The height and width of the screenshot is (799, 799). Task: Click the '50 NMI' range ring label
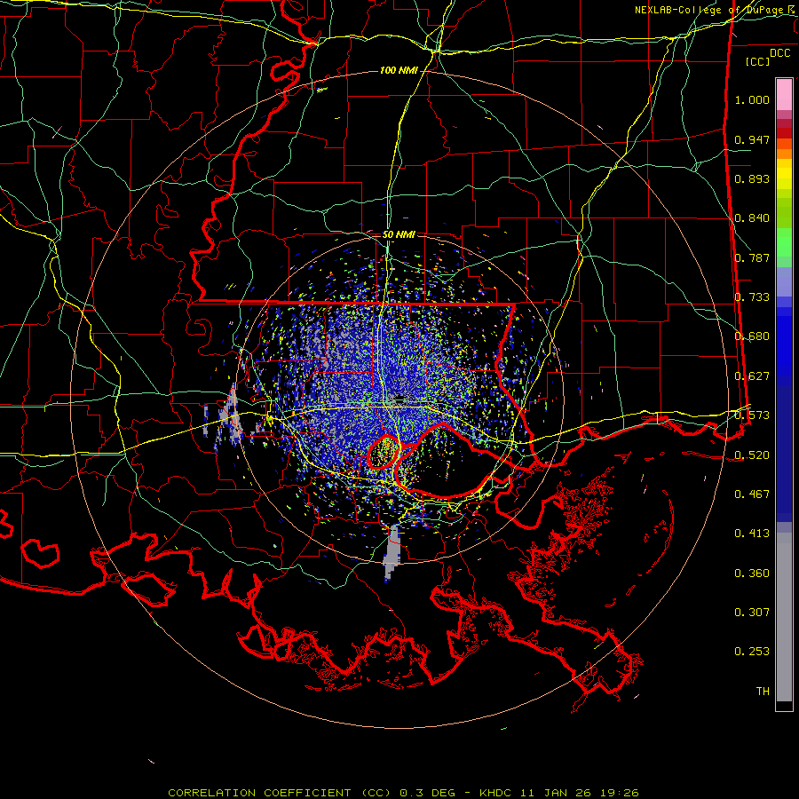pos(399,234)
